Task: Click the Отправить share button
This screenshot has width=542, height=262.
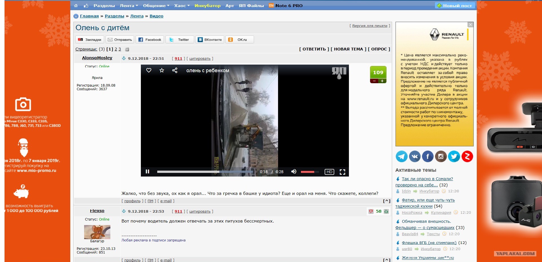Action: coord(120,39)
